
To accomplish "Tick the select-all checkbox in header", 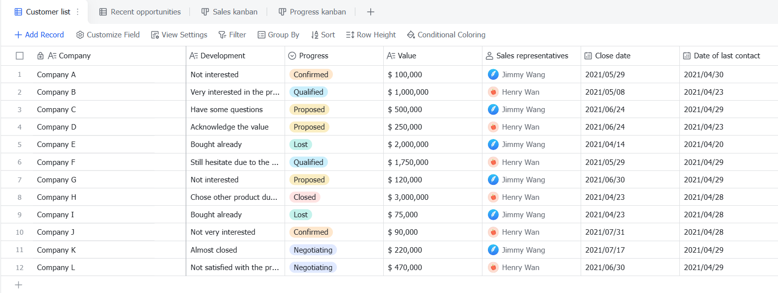I will [19, 56].
